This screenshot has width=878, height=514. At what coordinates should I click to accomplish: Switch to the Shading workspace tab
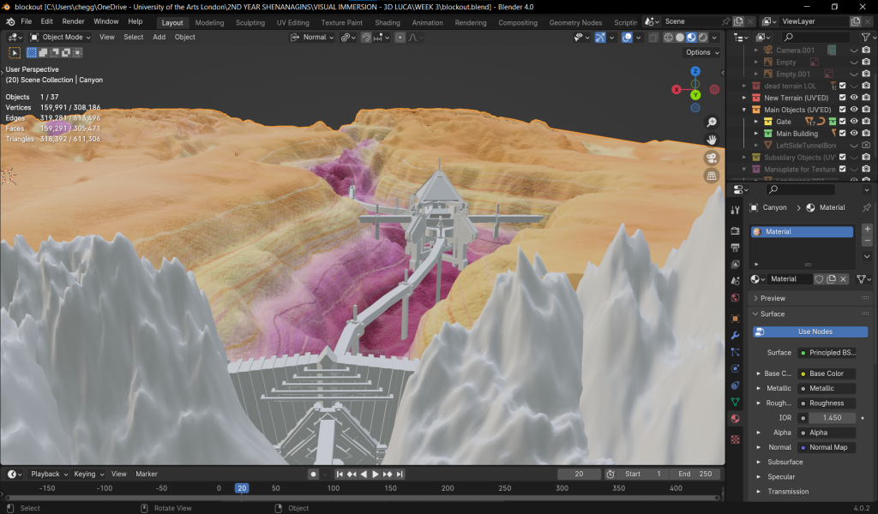pyautogui.click(x=387, y=22)
